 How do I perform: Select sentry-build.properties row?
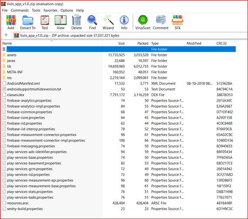(119, 209)
